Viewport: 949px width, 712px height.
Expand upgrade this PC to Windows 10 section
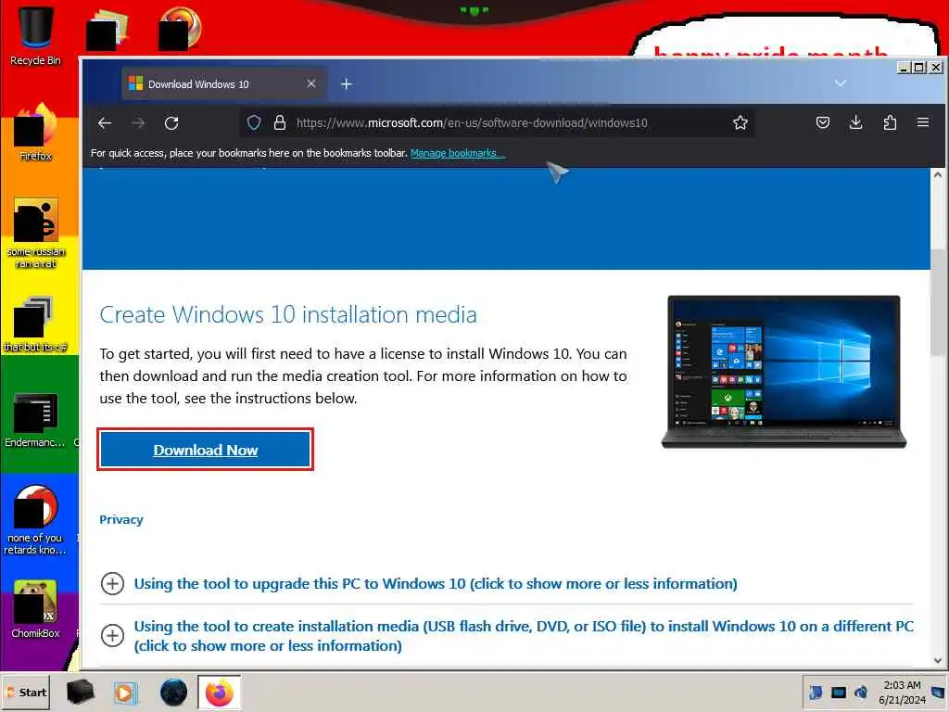(x=112, y=584)
